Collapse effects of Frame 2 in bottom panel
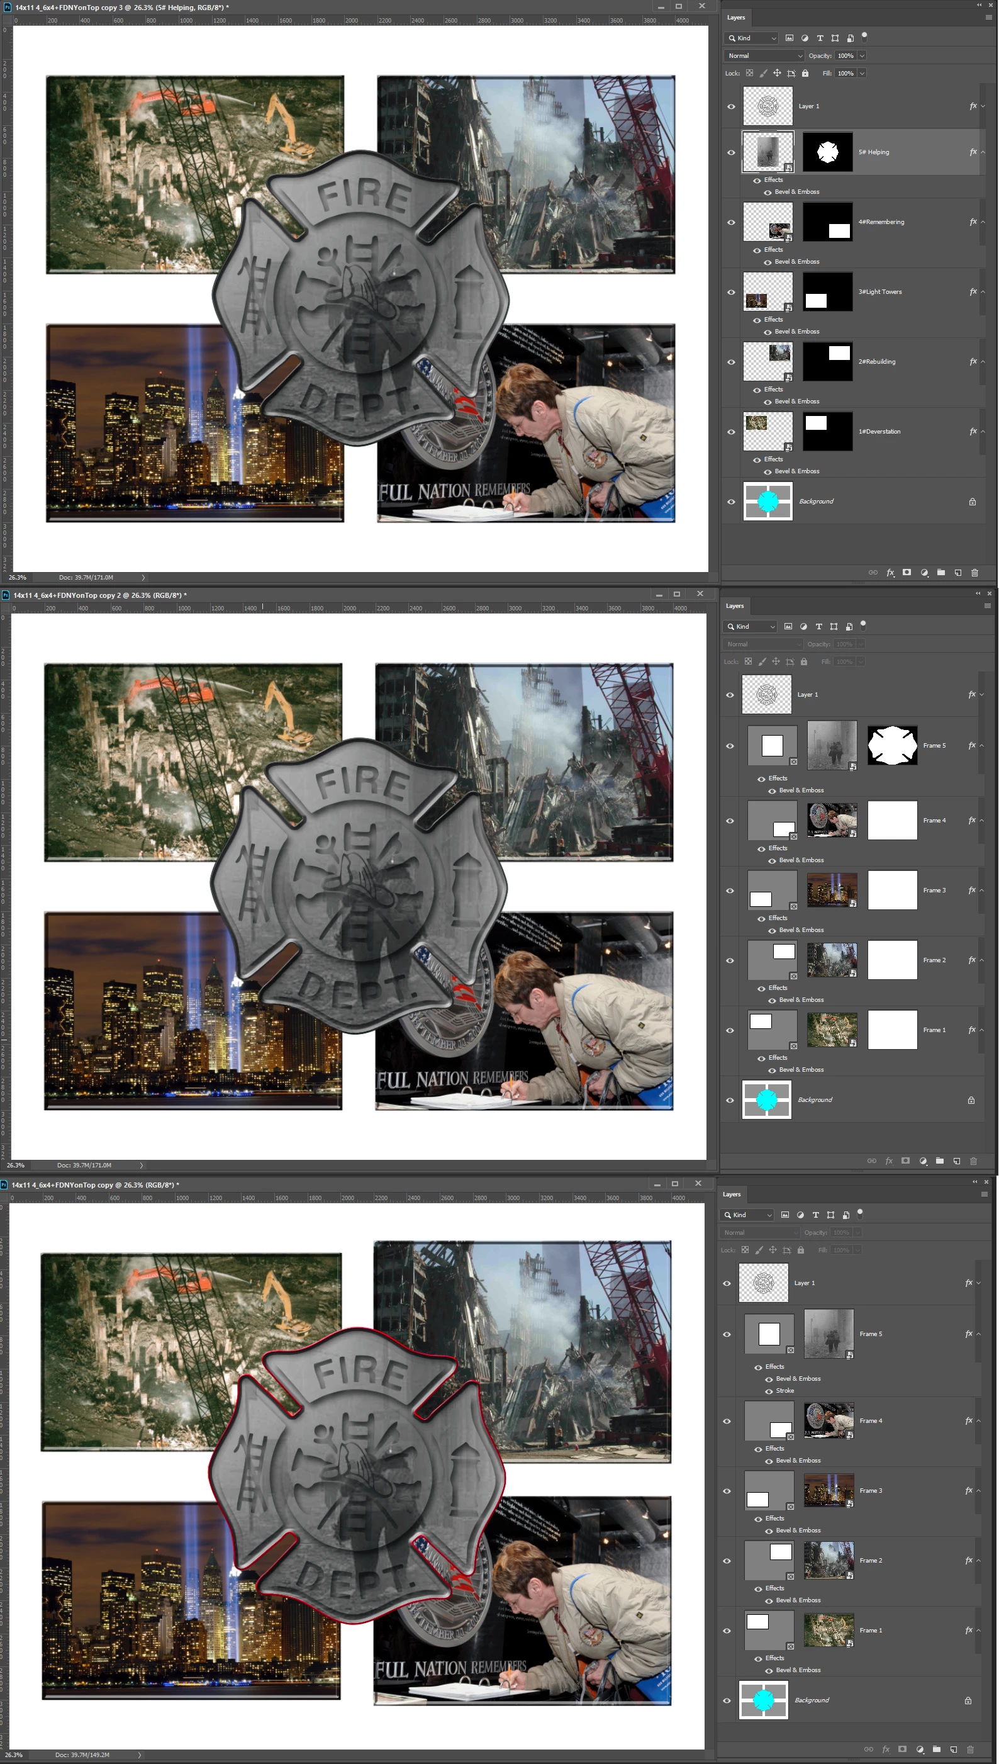Image resolution: width=999 pixels, height=1764 pixels. pyautogui.click(x=978, y=1561)
